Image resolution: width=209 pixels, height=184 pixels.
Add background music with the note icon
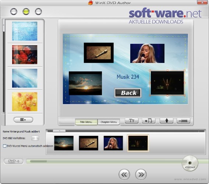[x=149, y=121]
